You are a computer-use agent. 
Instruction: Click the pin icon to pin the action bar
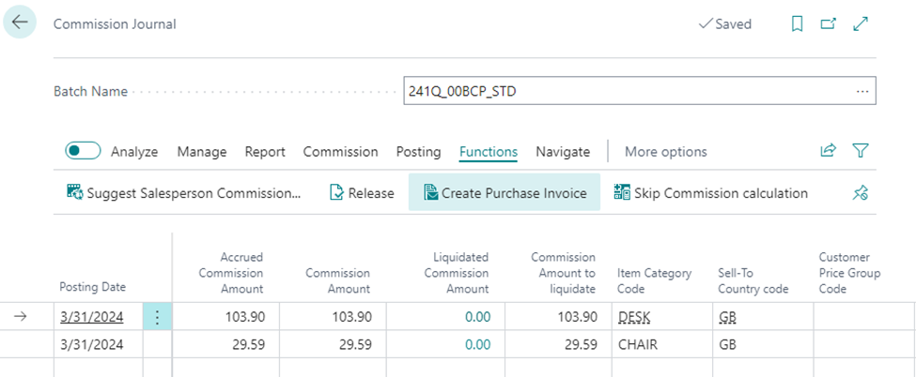pos(860,193)
